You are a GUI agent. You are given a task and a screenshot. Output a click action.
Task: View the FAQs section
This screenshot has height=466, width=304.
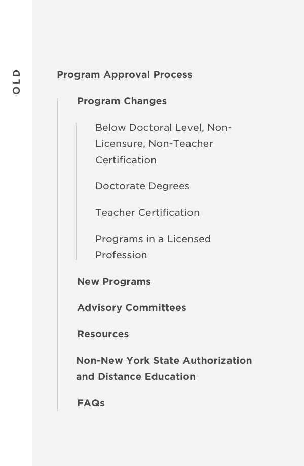point(91,403)
